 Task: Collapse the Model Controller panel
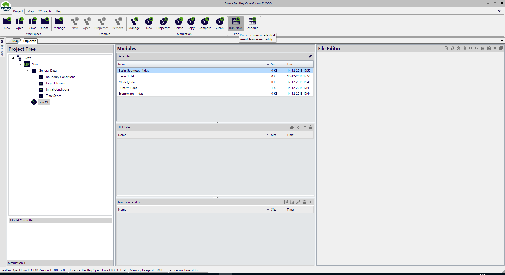coord(108,220)
